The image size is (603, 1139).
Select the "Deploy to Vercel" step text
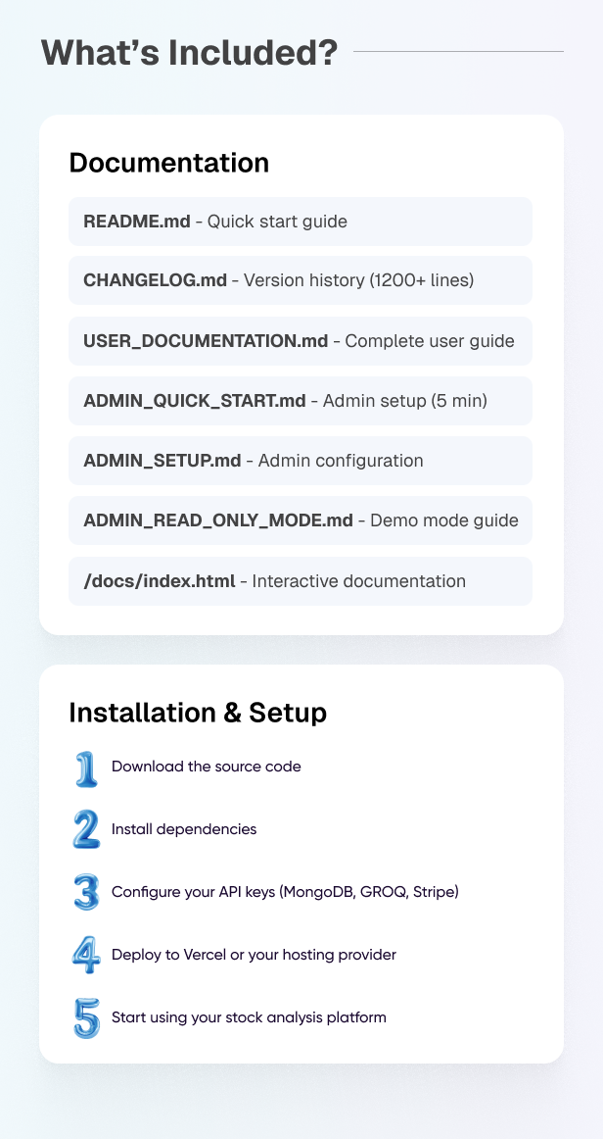[254, 955]
